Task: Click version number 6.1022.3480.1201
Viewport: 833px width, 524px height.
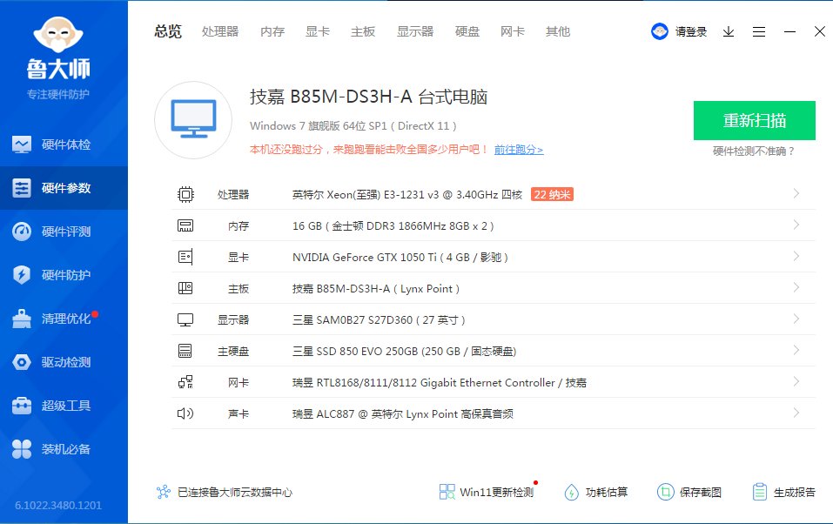Action: (x=58, y=505)
